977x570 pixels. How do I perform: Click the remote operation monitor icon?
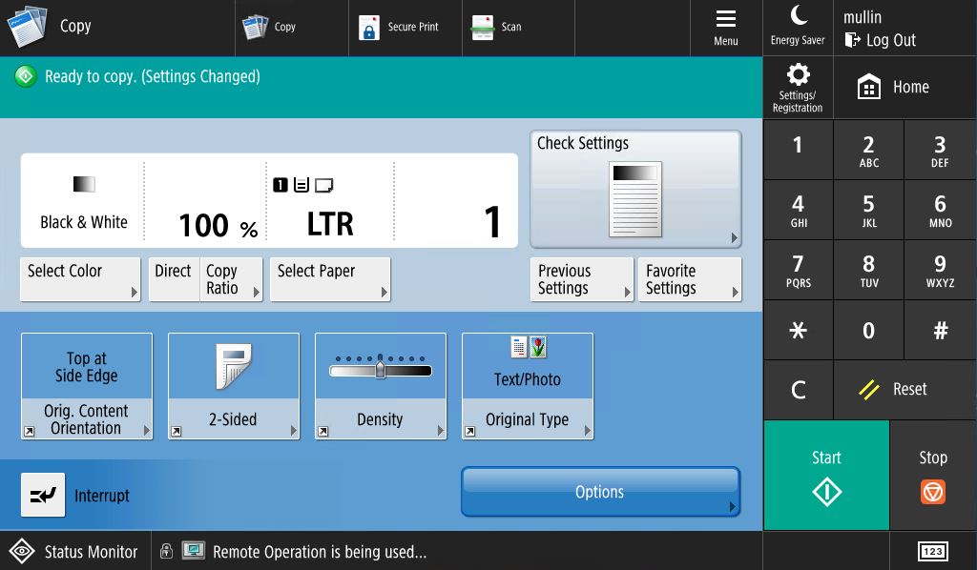(193, 551)
